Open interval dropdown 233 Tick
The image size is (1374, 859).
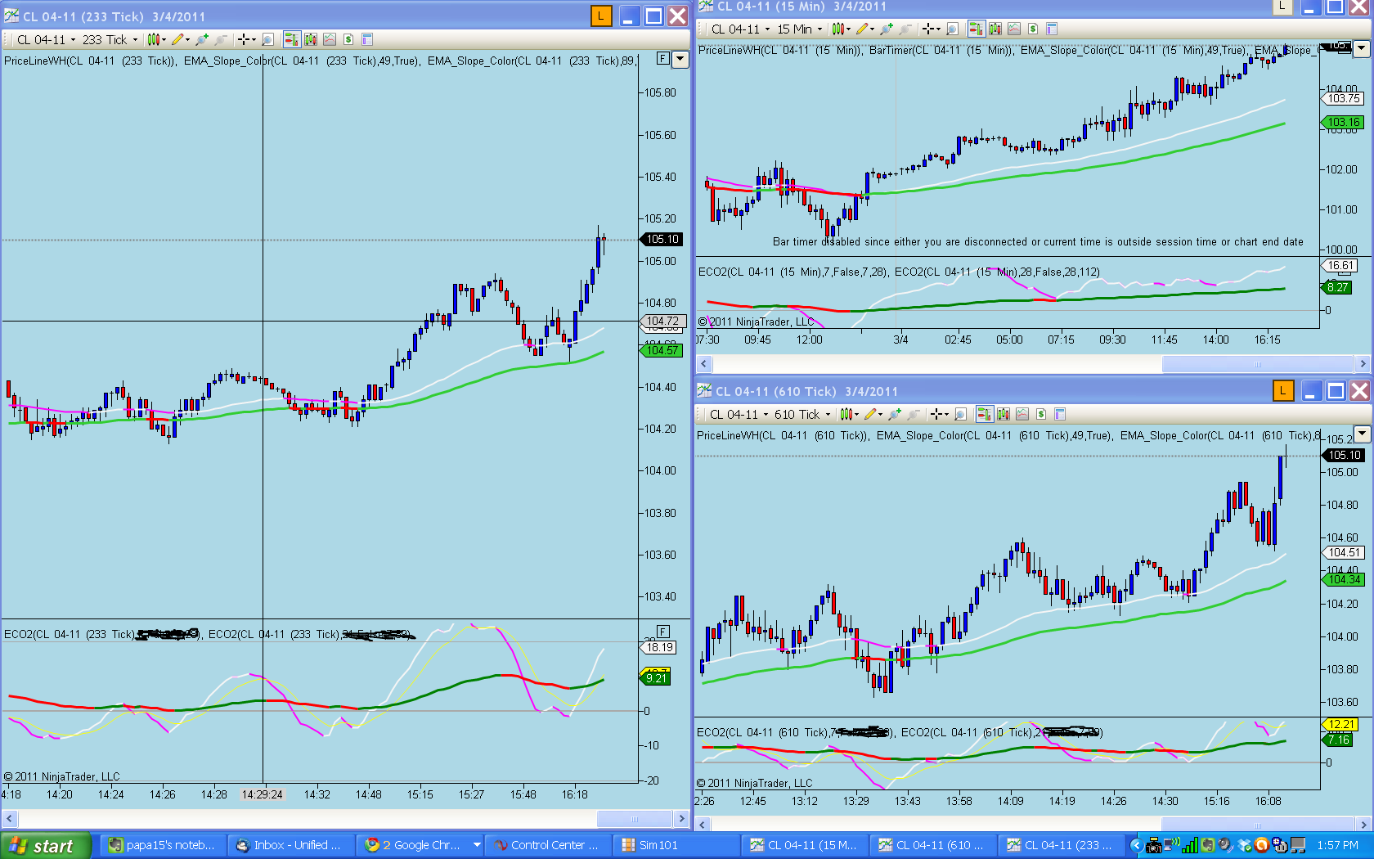(x=110, y=39)
